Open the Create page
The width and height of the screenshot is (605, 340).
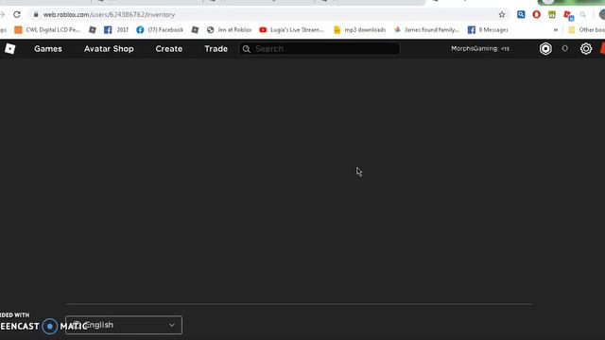169,49
